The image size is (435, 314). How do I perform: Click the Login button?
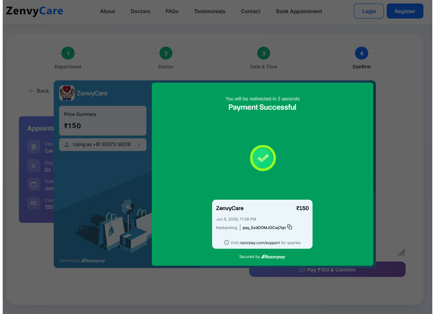click(369, 11)
